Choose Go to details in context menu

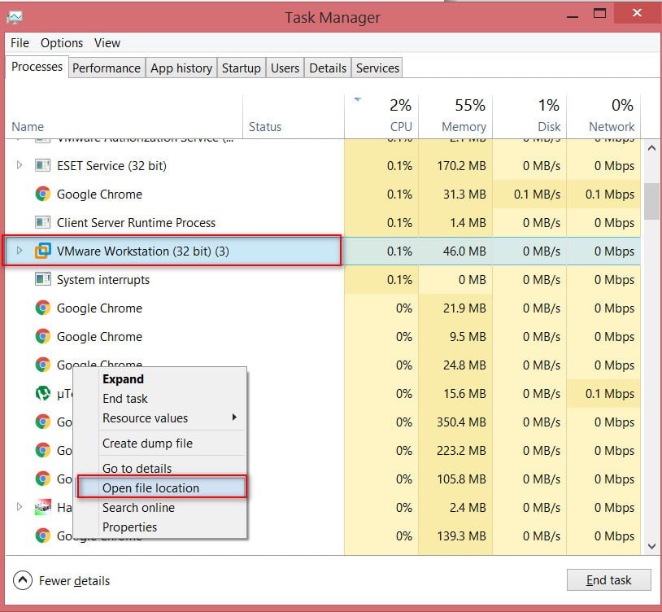pos(159,468)
